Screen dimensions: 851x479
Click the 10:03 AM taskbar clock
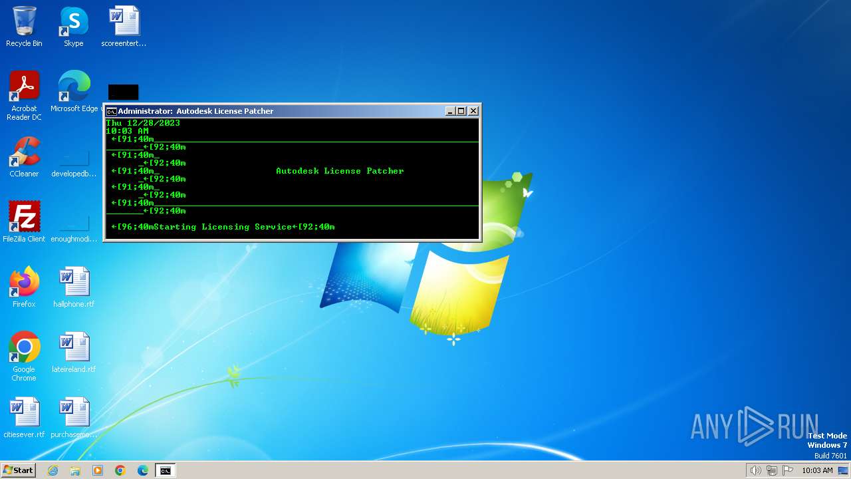tap(817, 470)
